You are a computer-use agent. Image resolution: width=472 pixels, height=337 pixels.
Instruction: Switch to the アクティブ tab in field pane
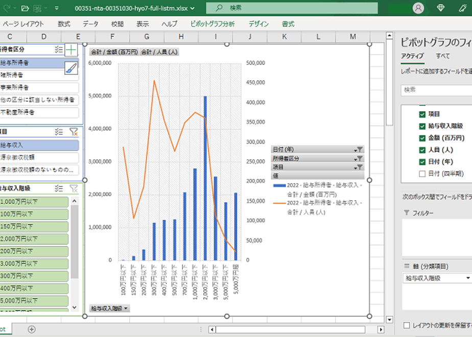[x=412, y=56]
